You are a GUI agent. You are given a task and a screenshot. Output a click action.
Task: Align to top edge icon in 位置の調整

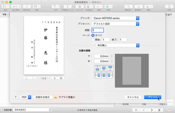97,68
